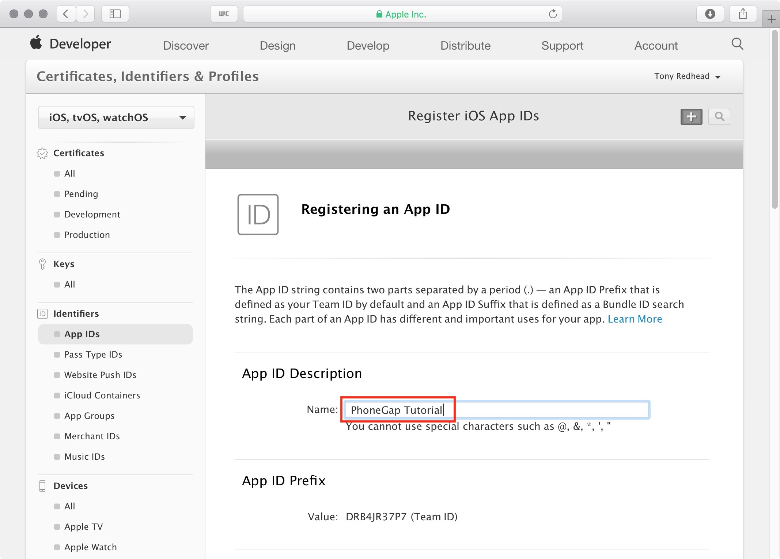The height and width of the screenshot is (559, 780).
Task: Select Apple TV devices
Action: (x=83, y=527)
